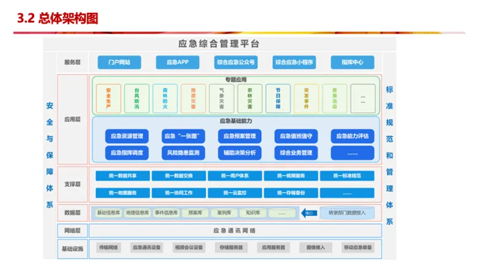This screenshot has width=479, height=269.
Task: Select the 辅助决策分析 button
Action: 240,153
